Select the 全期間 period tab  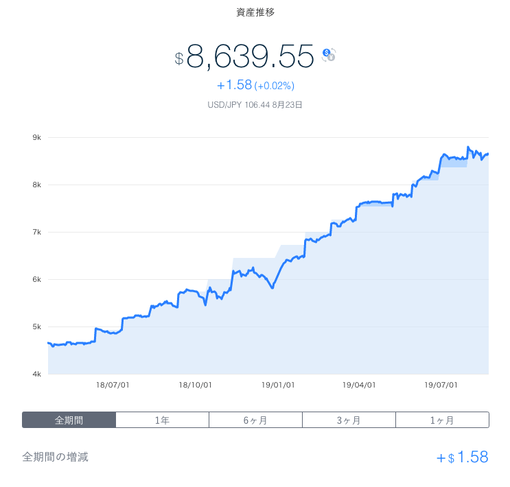tap(69, 420)
